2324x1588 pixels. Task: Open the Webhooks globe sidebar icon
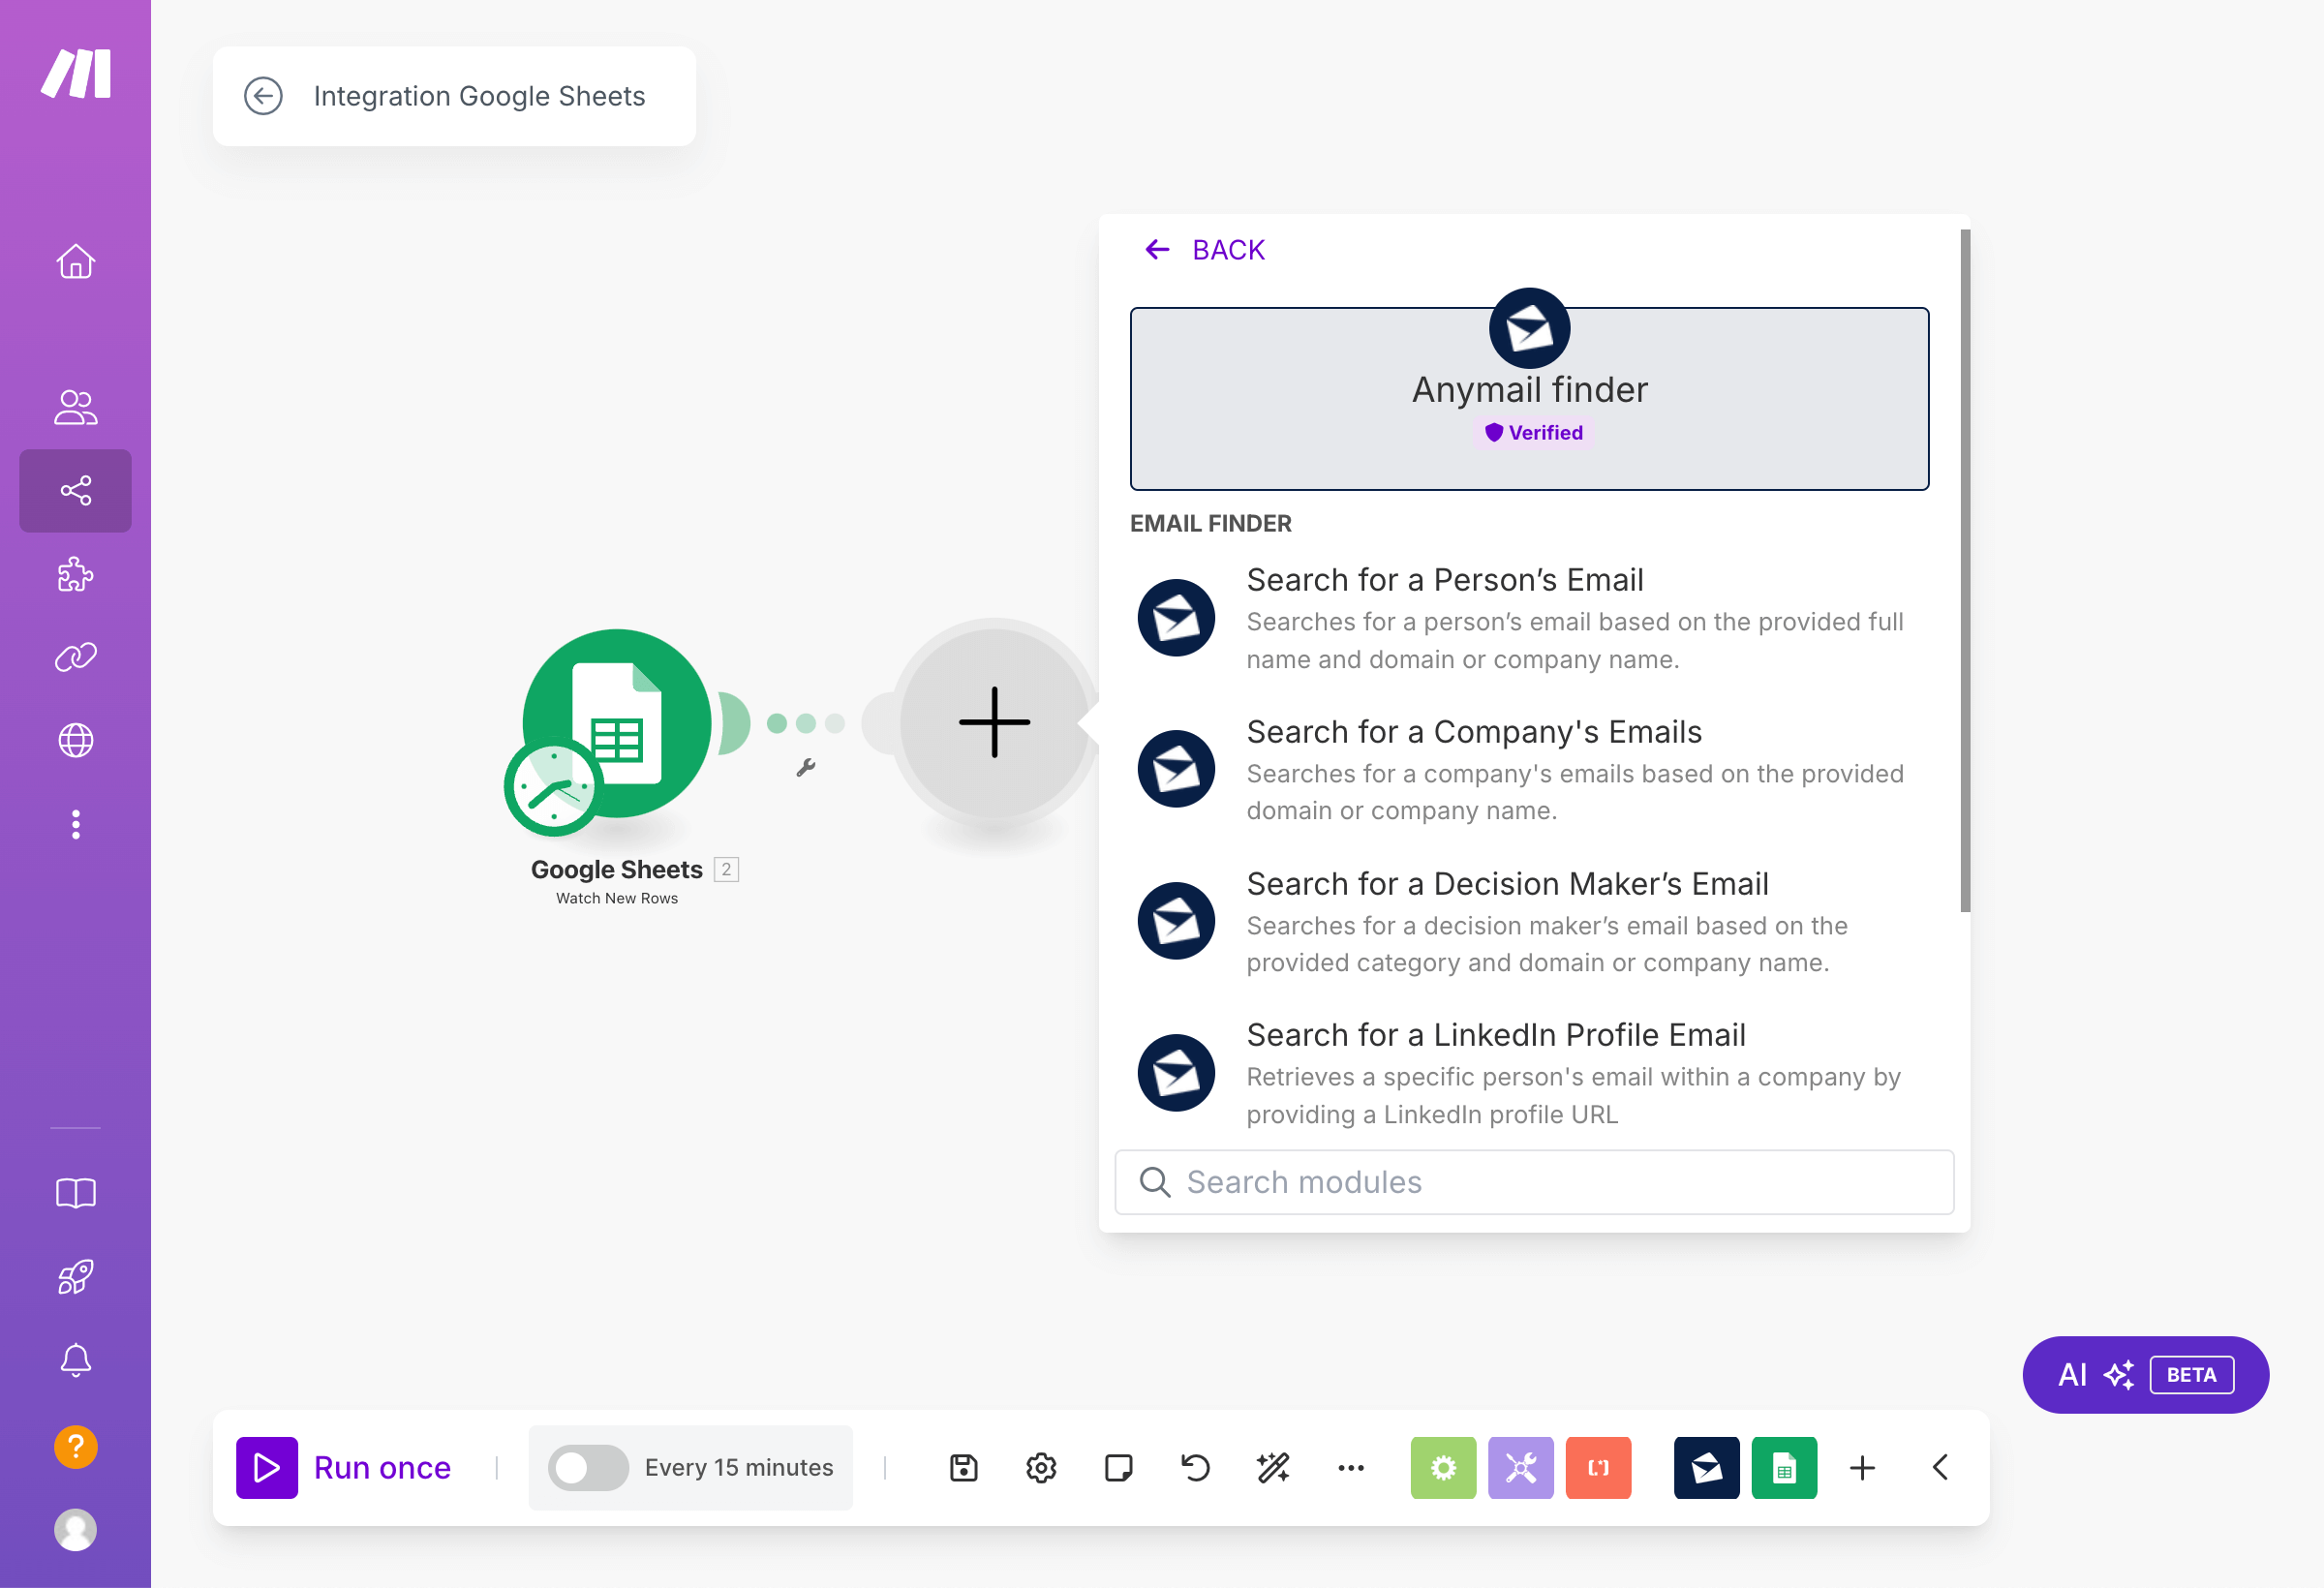pos(76,740)
